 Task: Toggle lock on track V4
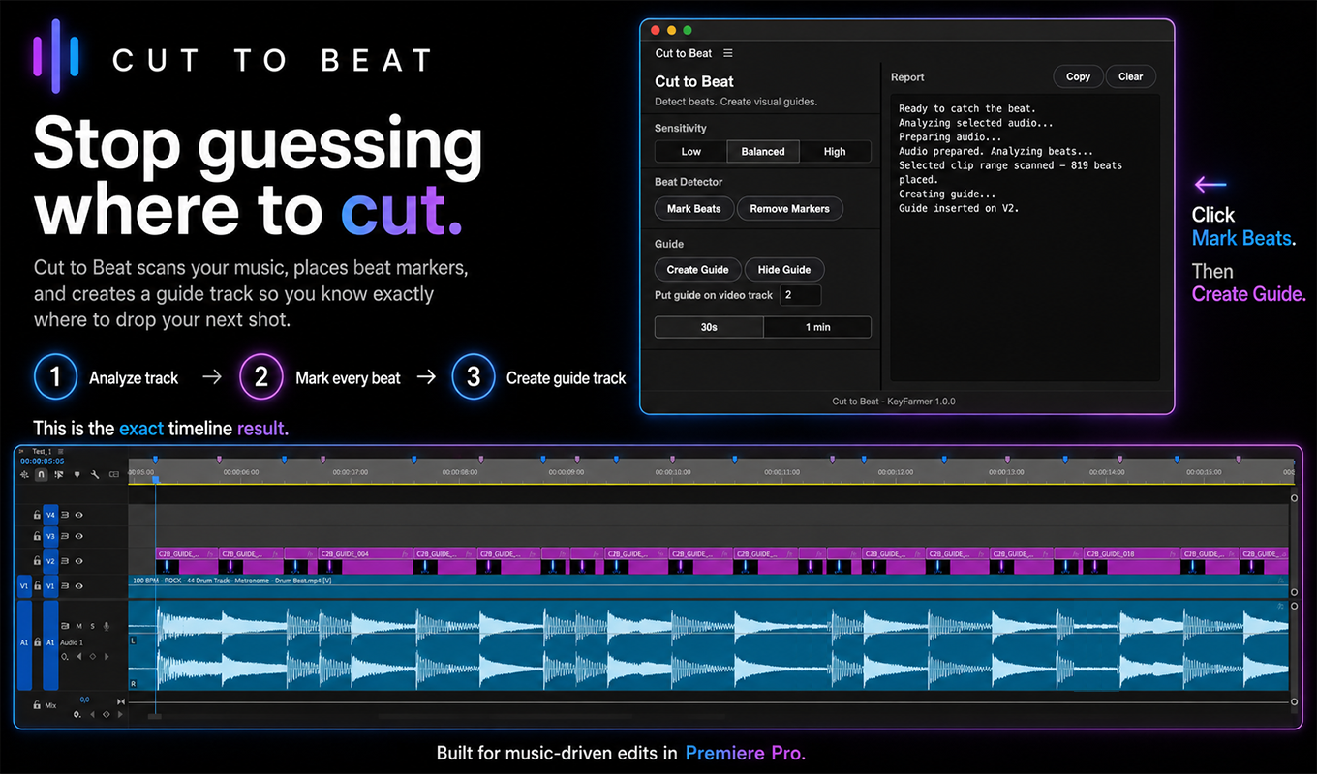point(37,515)
